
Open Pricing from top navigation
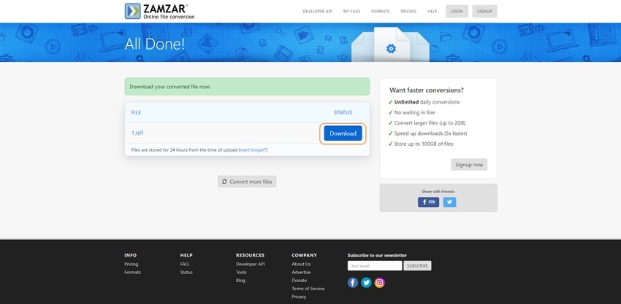coord(408,12)
